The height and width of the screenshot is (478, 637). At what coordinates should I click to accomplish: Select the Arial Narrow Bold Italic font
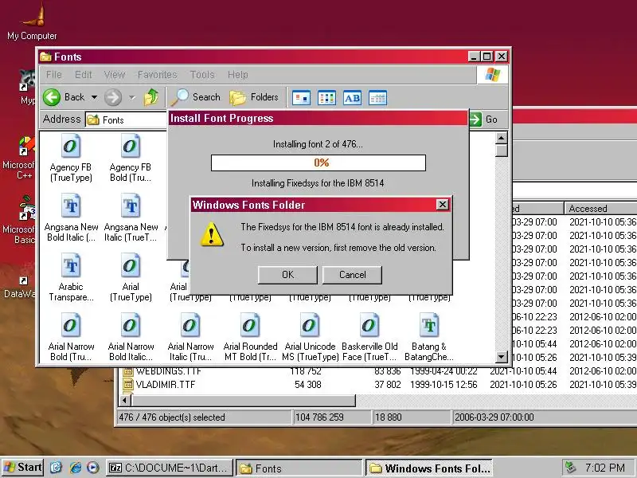pos(131,338)
